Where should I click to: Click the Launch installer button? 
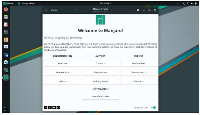100,96
